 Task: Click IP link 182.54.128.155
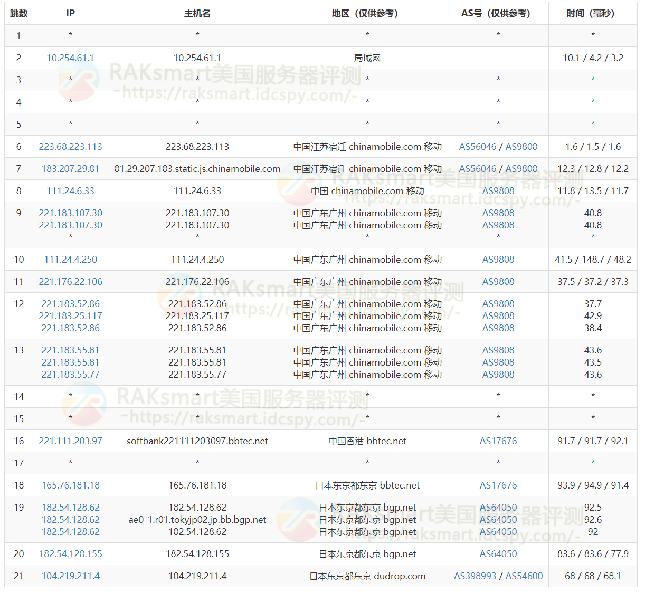click(70, 554)
